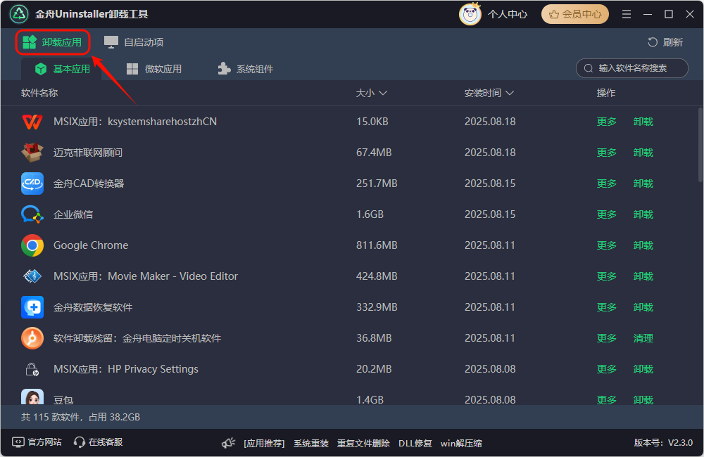Click 卸载 for Google Chrome
The width and height of the screenshot is (704, 457).
(643, 245)
